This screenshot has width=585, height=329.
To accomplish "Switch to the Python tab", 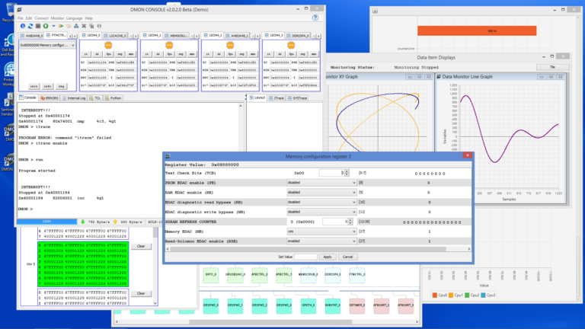I will pos(113,98).
